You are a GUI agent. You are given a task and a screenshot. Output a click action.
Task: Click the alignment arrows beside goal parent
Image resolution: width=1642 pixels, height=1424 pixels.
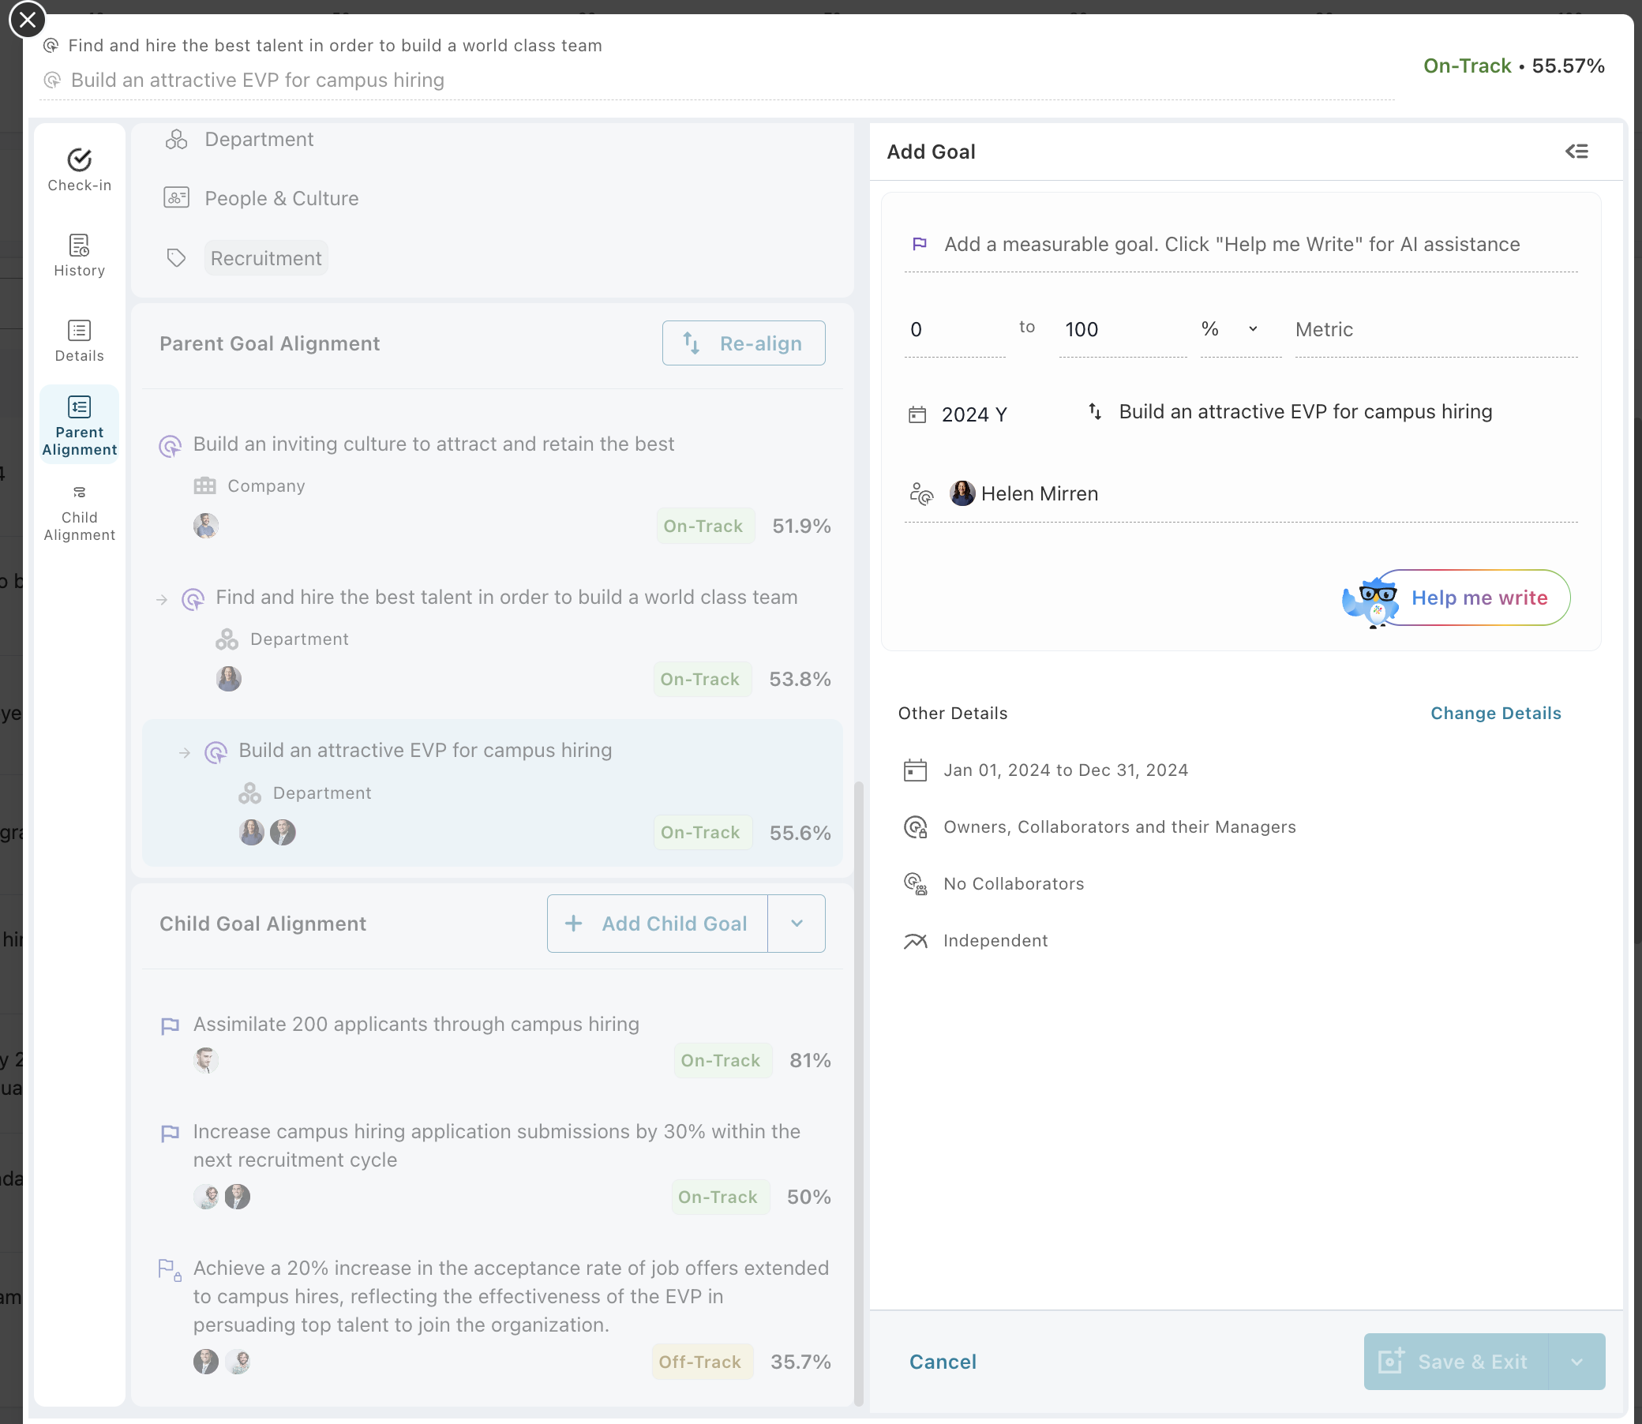(1094, 410)
